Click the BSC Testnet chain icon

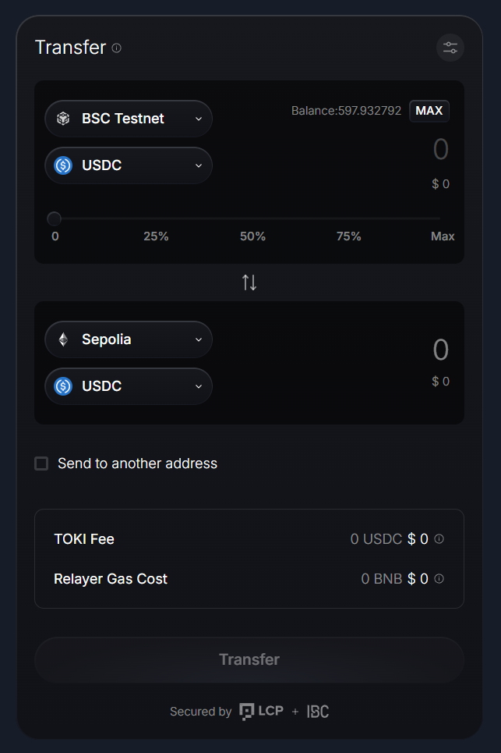coord(63,119)
